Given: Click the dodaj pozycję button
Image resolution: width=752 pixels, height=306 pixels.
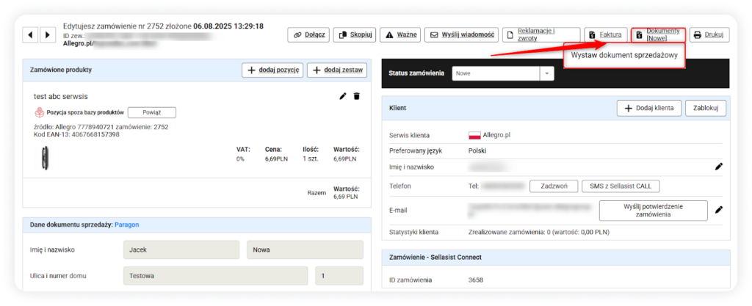Looking at the screenshot, I should coord(272,70).
